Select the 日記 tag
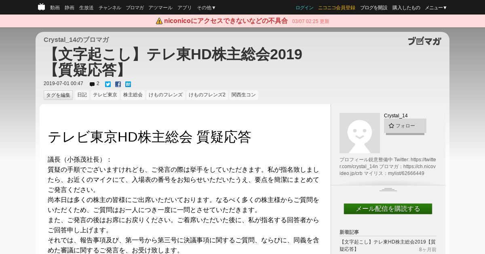485x254 pixels. (82, 95)
